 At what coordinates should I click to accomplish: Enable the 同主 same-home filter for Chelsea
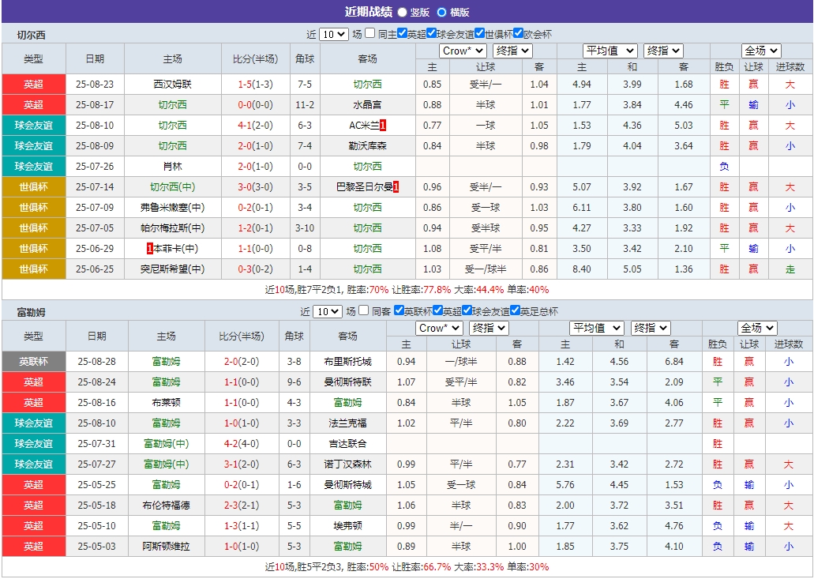point(369,32)
